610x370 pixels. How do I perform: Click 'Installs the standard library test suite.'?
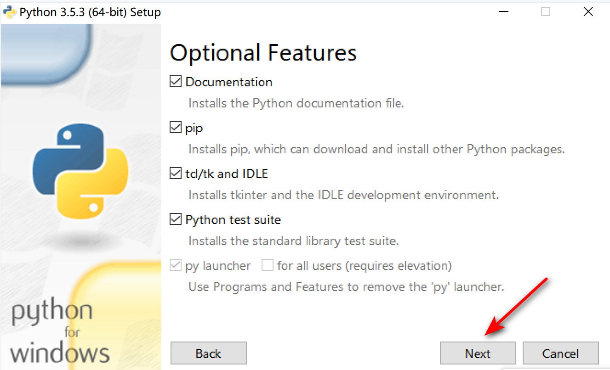[x=293, y=241]
